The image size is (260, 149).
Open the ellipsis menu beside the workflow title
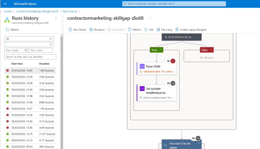(x=150, y=18)
